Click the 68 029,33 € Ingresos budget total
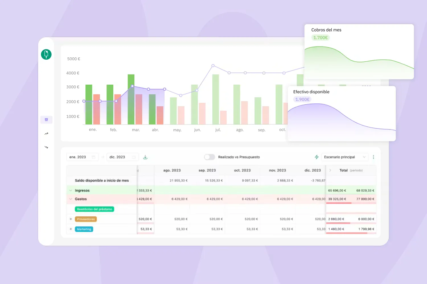The height and width of the screenshot is (284, 427). click(x=365, y=191)
